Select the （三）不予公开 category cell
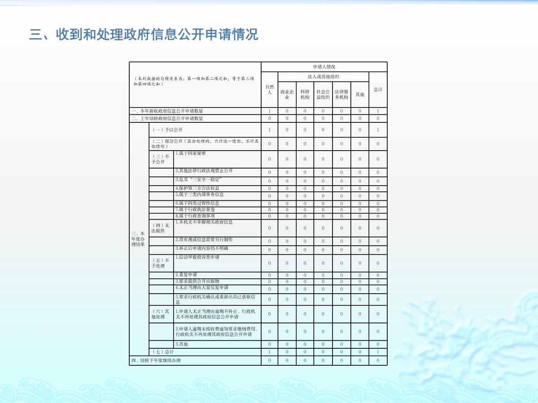 161,159
